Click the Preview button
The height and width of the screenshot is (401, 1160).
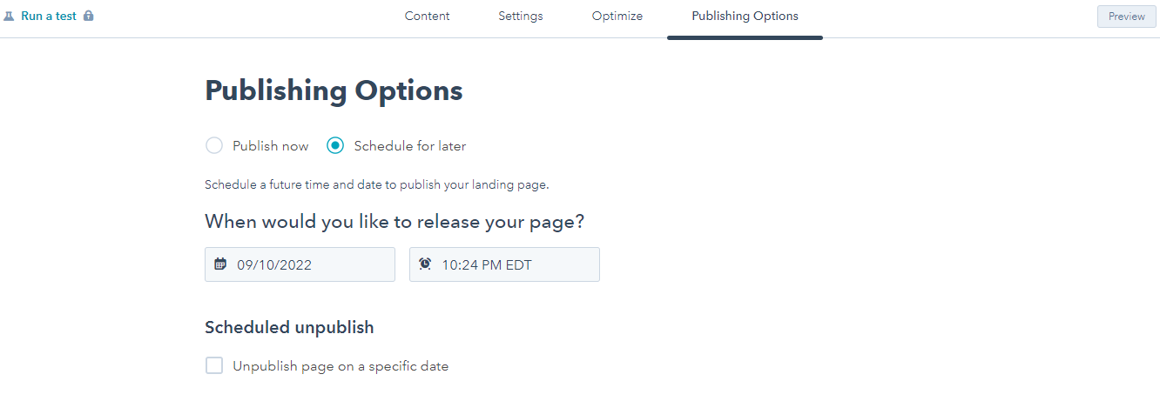click(x=1127, y=17)
